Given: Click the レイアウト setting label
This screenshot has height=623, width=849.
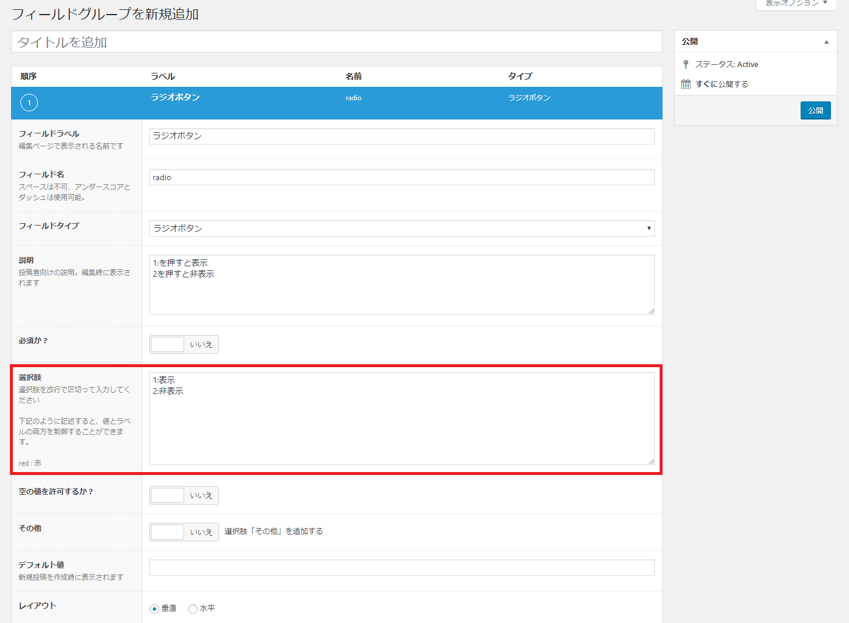Looking at the screenshot, I should [x=37, y=606].
